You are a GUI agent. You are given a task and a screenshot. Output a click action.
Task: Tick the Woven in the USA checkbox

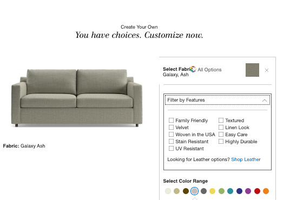(172, 135)
